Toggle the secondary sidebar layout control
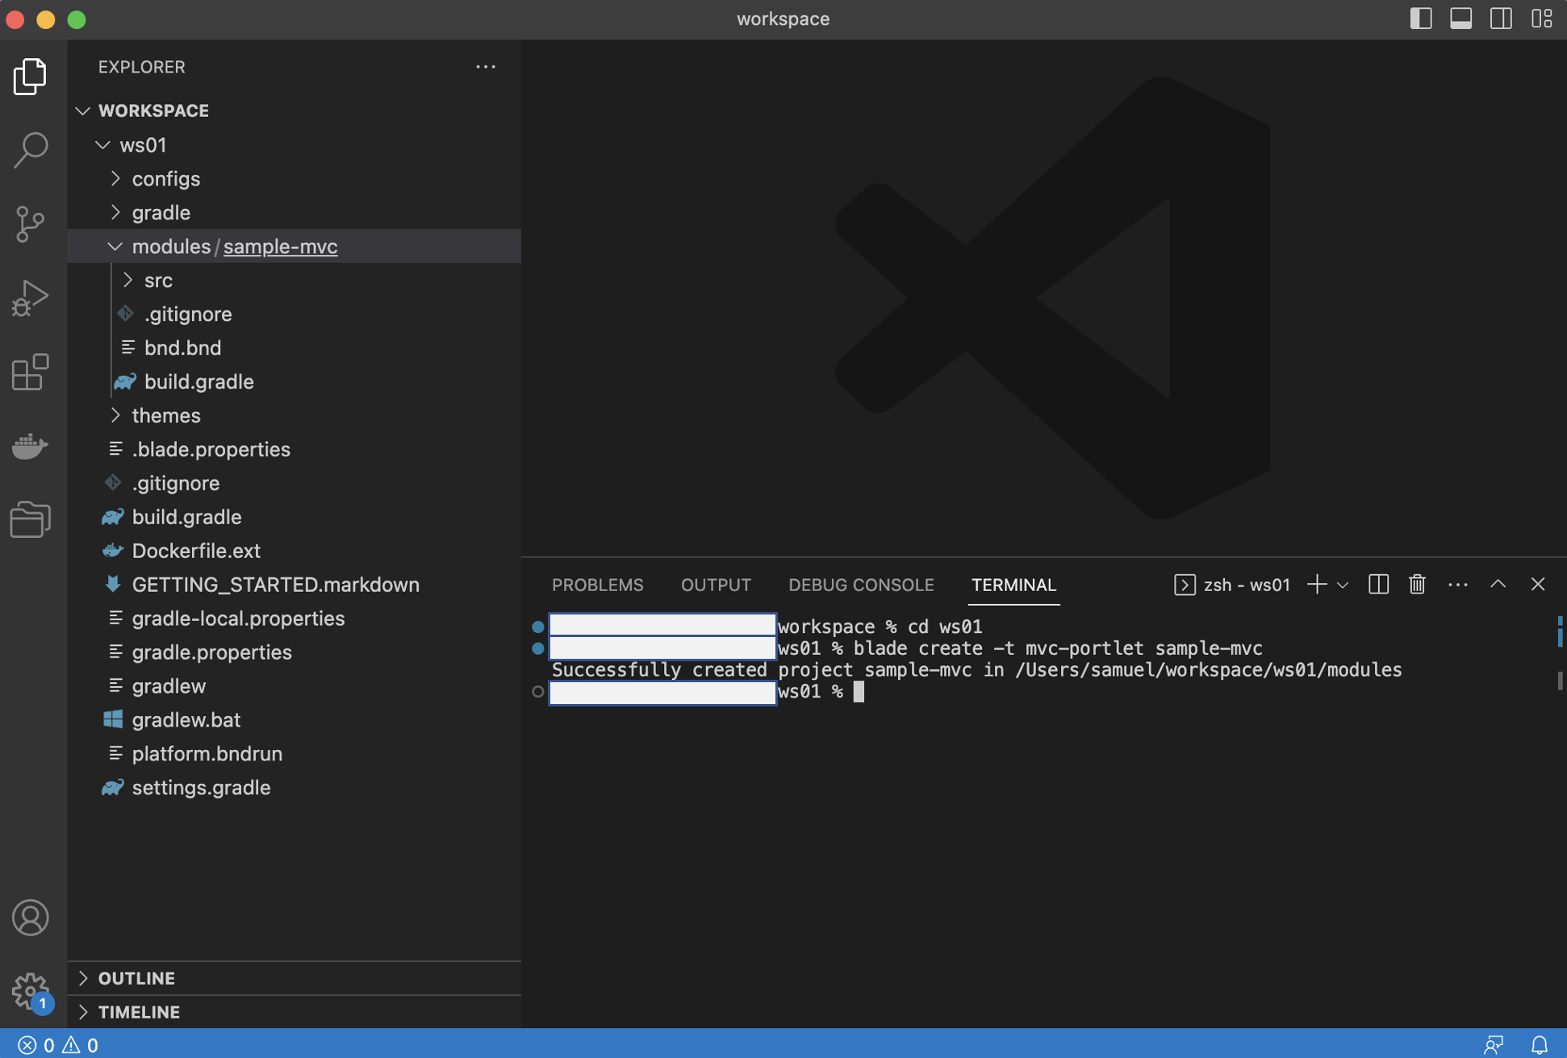 tap(1502, 18)
